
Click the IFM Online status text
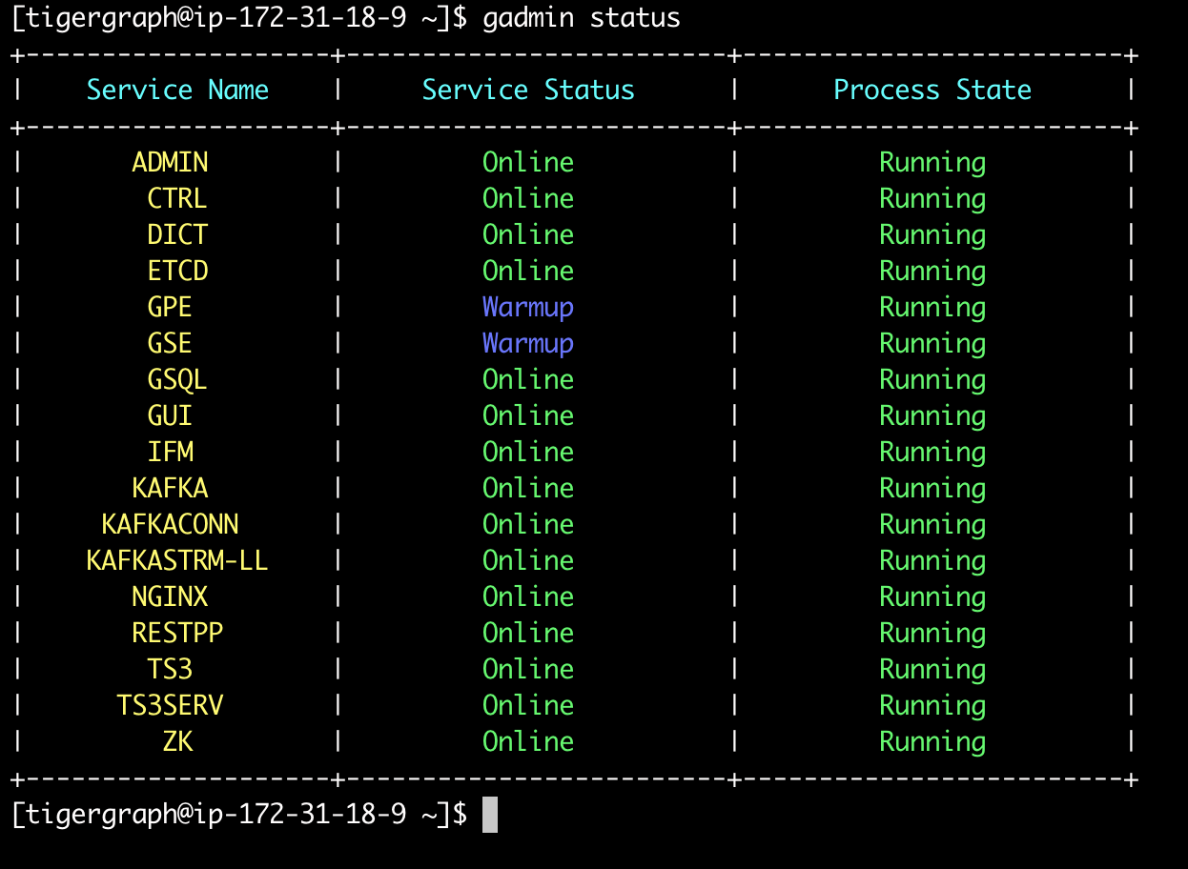528,452
